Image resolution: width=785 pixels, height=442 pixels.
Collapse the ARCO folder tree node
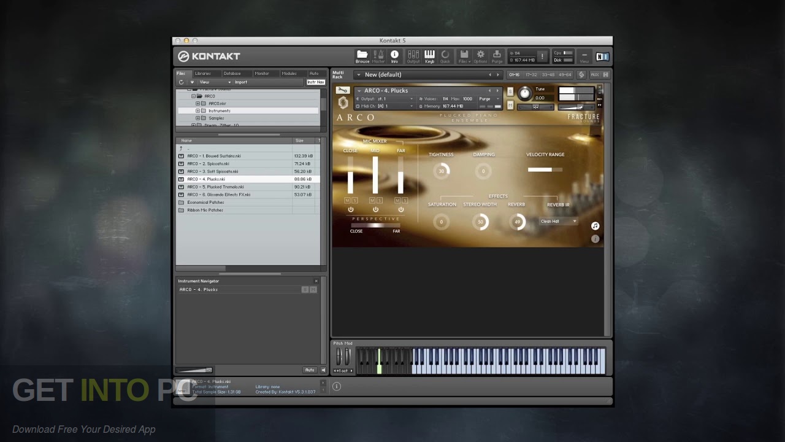(x=193, y=96)
